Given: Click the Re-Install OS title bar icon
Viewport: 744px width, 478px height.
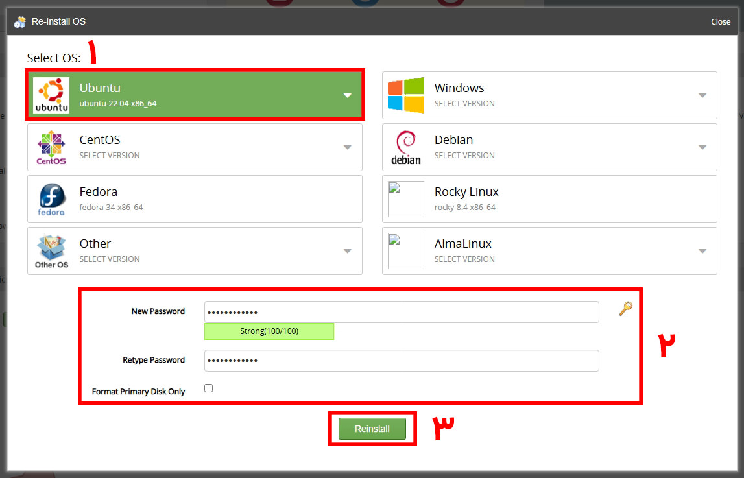Looking at the screenshot, I should coord(20,22).
